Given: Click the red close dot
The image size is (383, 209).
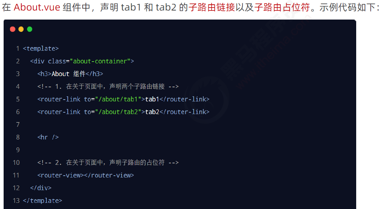Looking at the screenshot, I should tap(13, 29).
